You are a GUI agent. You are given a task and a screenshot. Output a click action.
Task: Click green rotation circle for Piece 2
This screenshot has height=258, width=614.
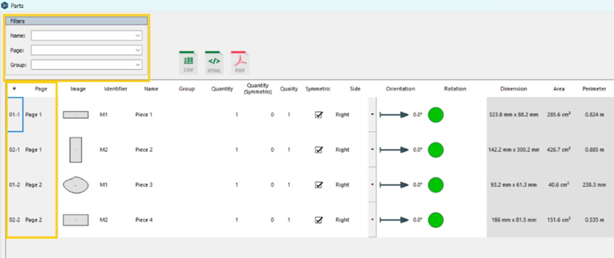click(x=436, y=150)
